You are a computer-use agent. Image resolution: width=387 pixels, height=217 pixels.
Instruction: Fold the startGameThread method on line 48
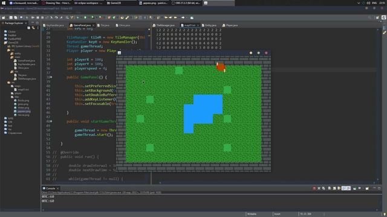click(x=51, y=121)
